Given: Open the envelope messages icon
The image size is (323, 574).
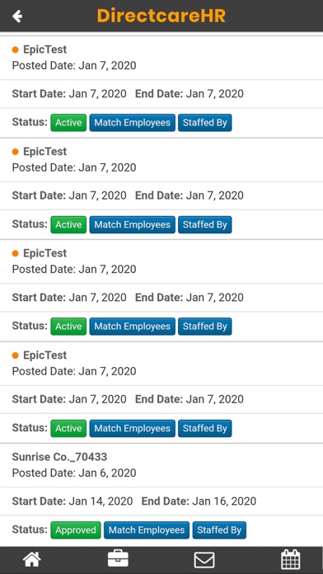Looking at the screenshot, I should pyautogui.click(x=204, y=560).
